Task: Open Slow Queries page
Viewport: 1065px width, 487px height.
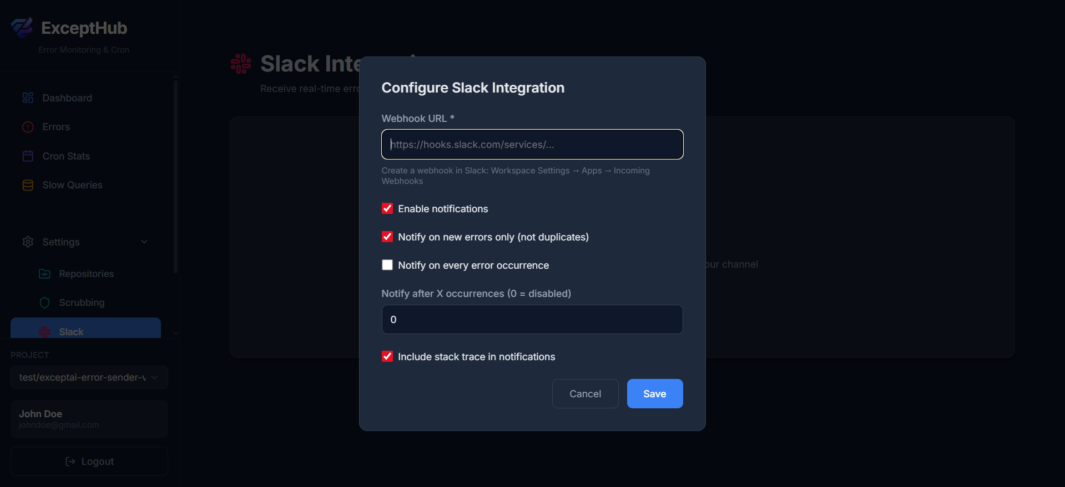Action: coord(86,185)
